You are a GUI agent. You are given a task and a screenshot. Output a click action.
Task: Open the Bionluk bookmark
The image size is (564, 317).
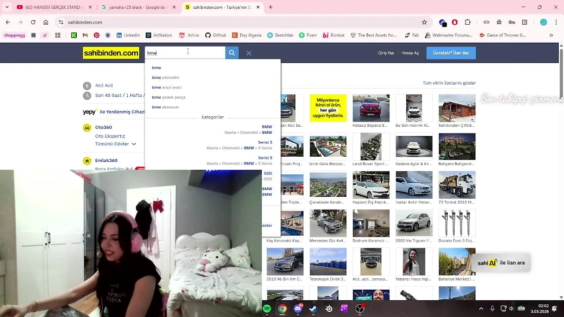coord(334,35)
